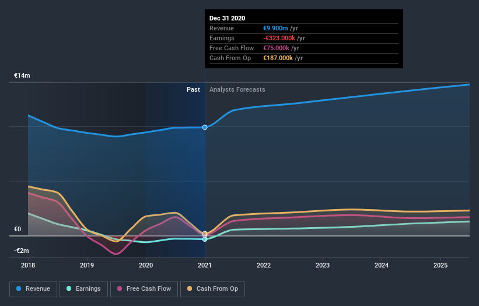Select the 2023 x-axis label
The height and width of the screenshot is (306, 479).
pos(323,265)
